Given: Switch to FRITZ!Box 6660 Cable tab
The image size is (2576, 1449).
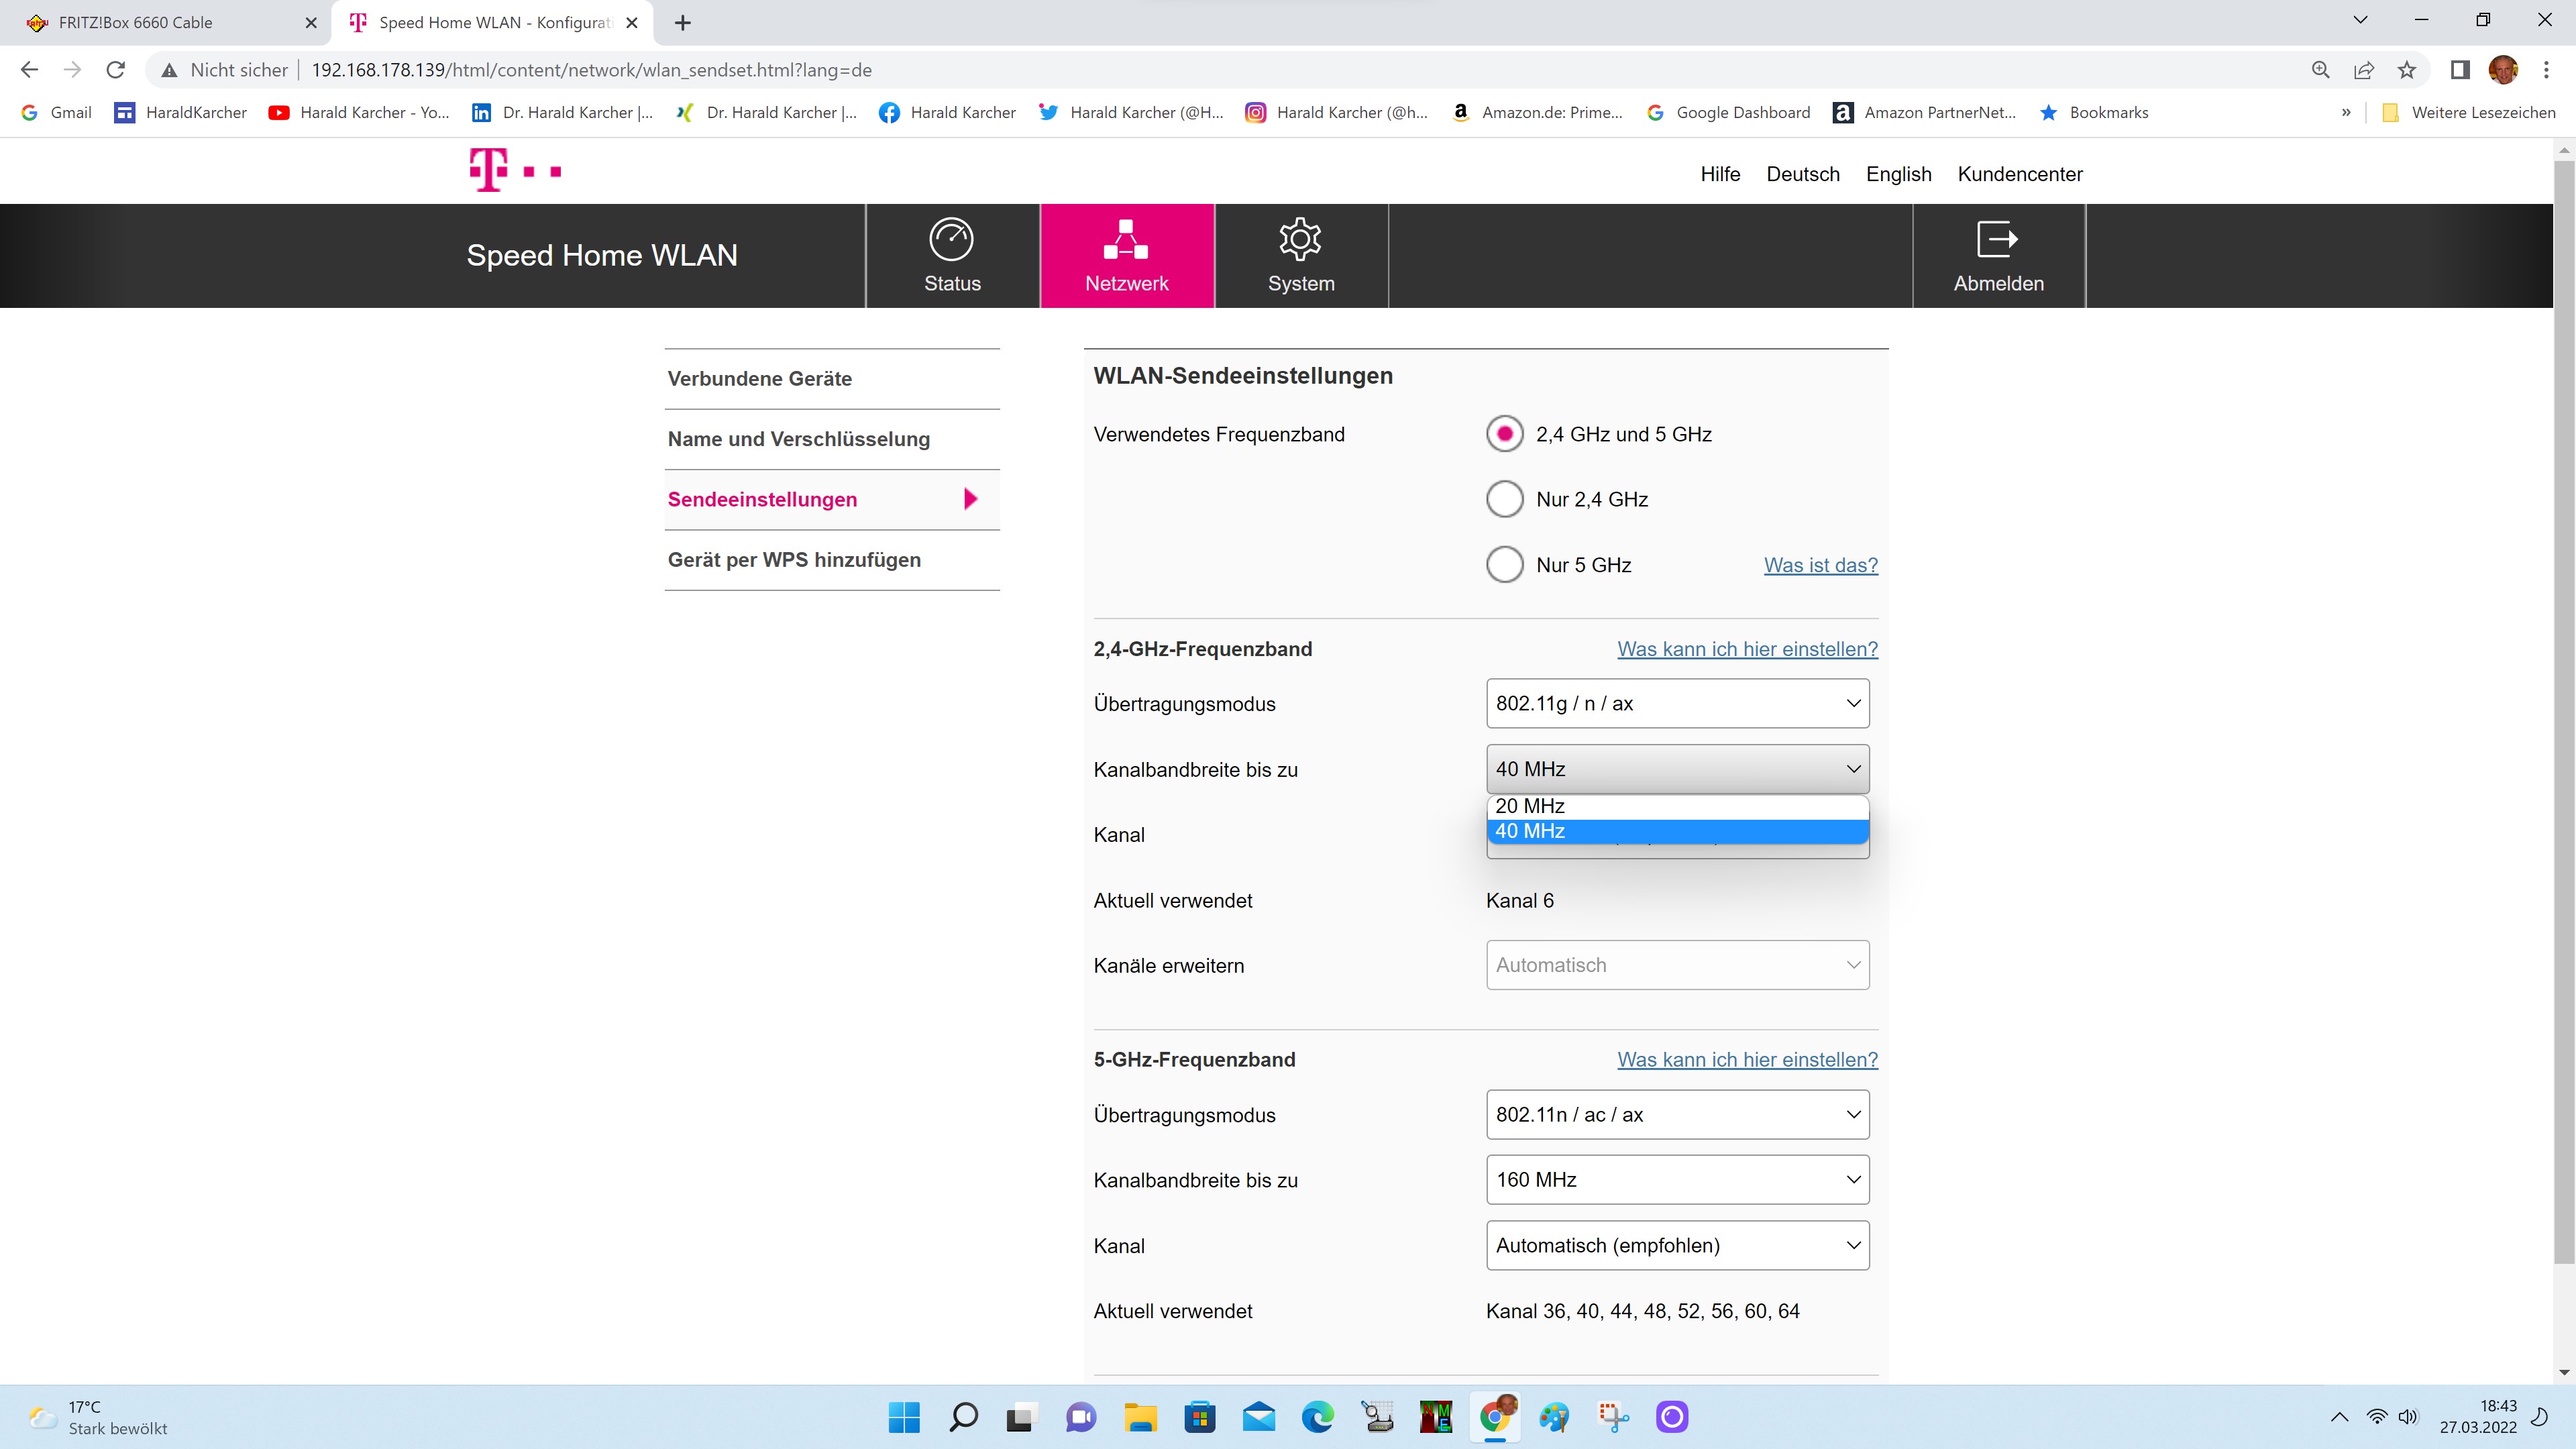Looking at the screenshot, I should click(x=136, y=22).
